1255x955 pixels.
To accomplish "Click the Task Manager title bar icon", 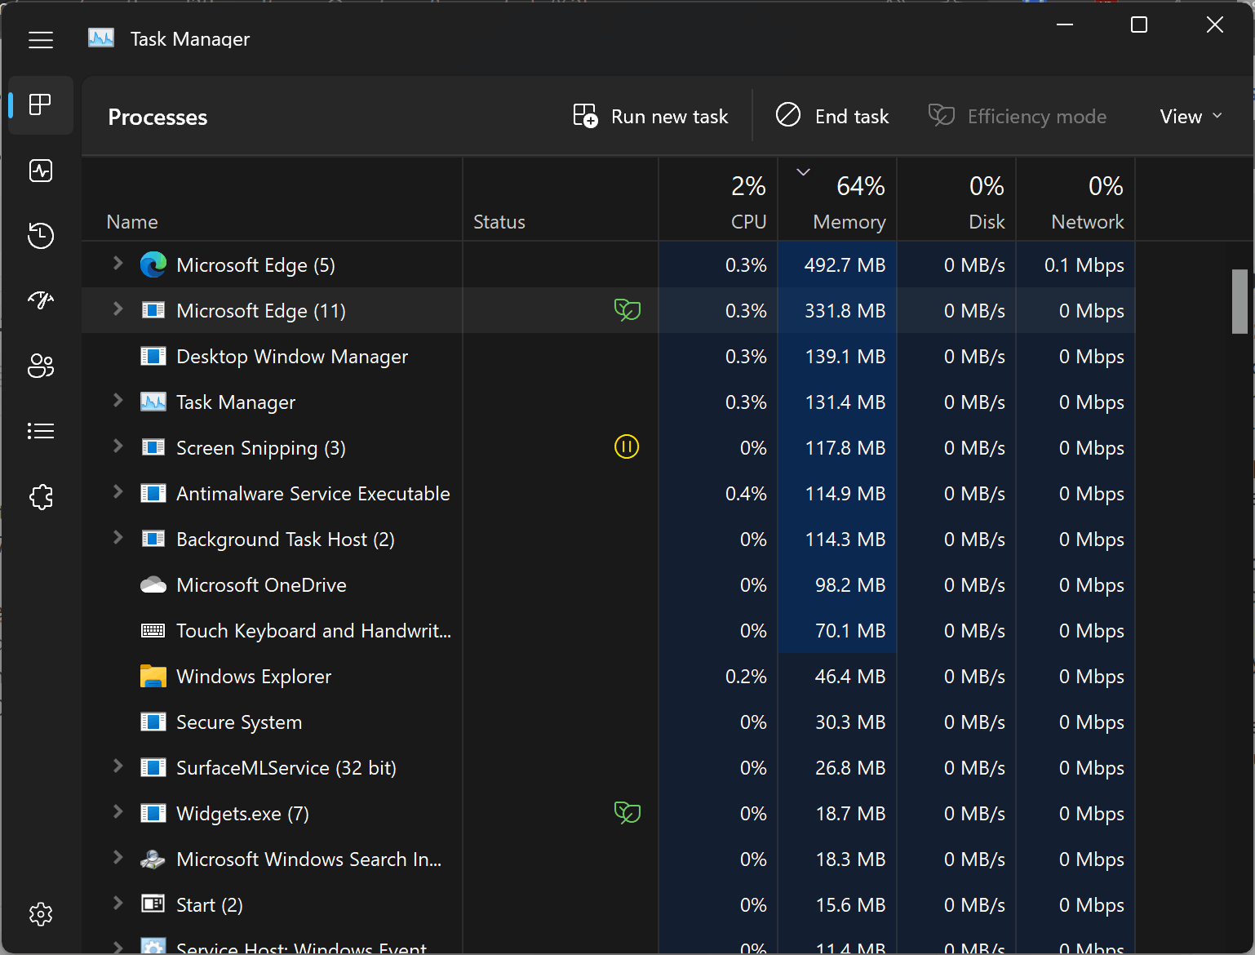I will coord(101,38).
